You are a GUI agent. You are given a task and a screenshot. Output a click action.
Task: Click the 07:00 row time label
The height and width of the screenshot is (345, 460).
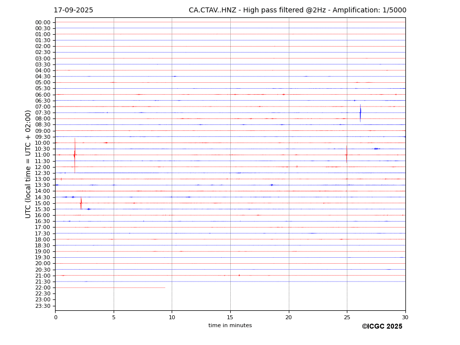[43, 107]
